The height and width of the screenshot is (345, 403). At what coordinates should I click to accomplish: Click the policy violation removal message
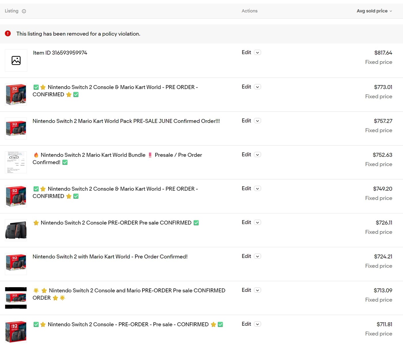(78, 34)
